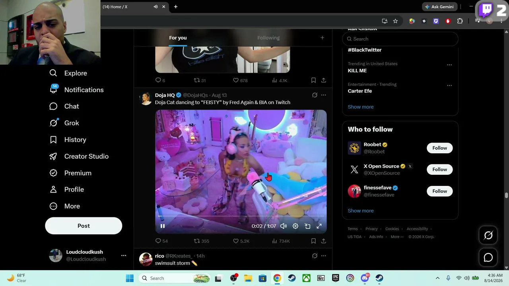Switch to the Following tab
This screenshot has width=509, height=286.
point(268,38)
